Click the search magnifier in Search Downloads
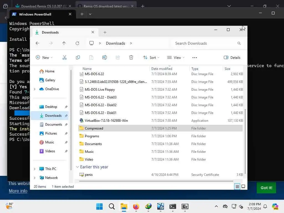Viewport: 284px width, 213px height. point(239,43)
